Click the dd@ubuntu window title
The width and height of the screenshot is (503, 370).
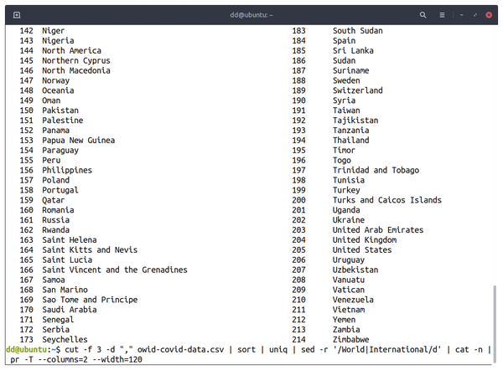tap(251, 15)
